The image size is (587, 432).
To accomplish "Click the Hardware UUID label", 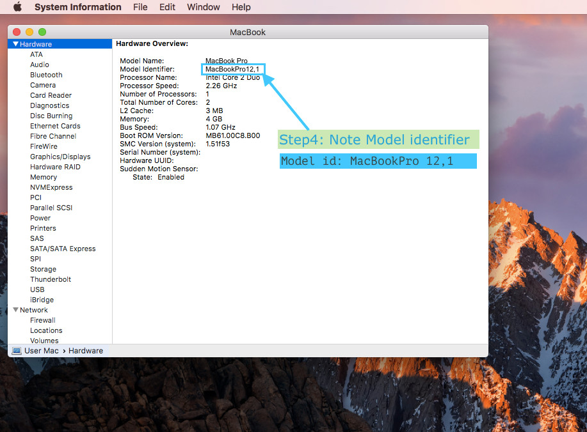I will pyautogui.click(x=147, y=160).
